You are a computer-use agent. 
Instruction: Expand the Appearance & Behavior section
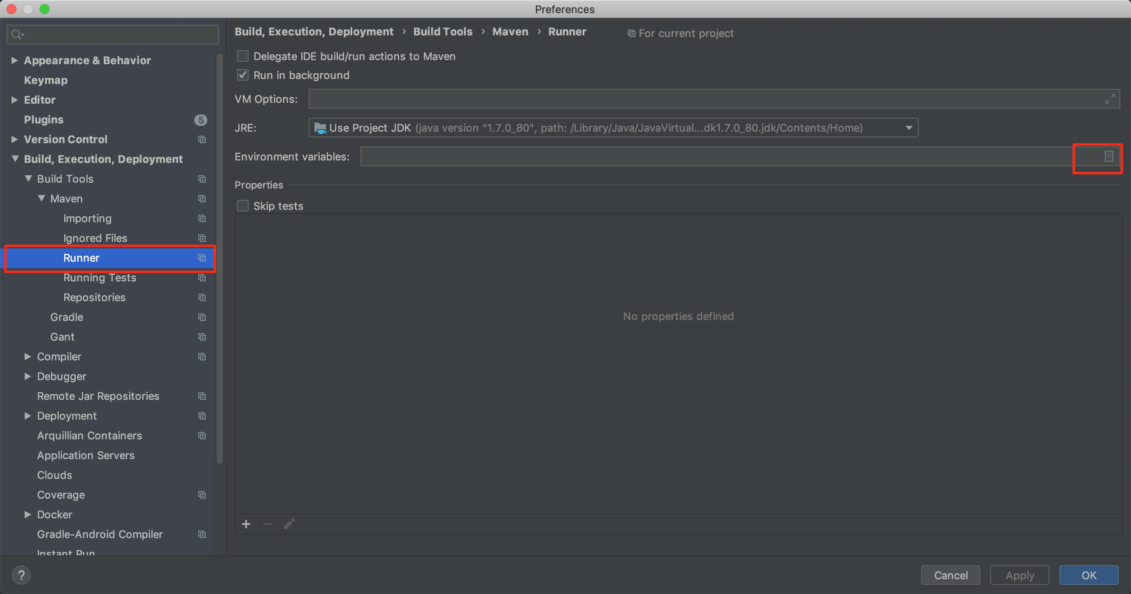pyautogui.click(x=14, y=60)
